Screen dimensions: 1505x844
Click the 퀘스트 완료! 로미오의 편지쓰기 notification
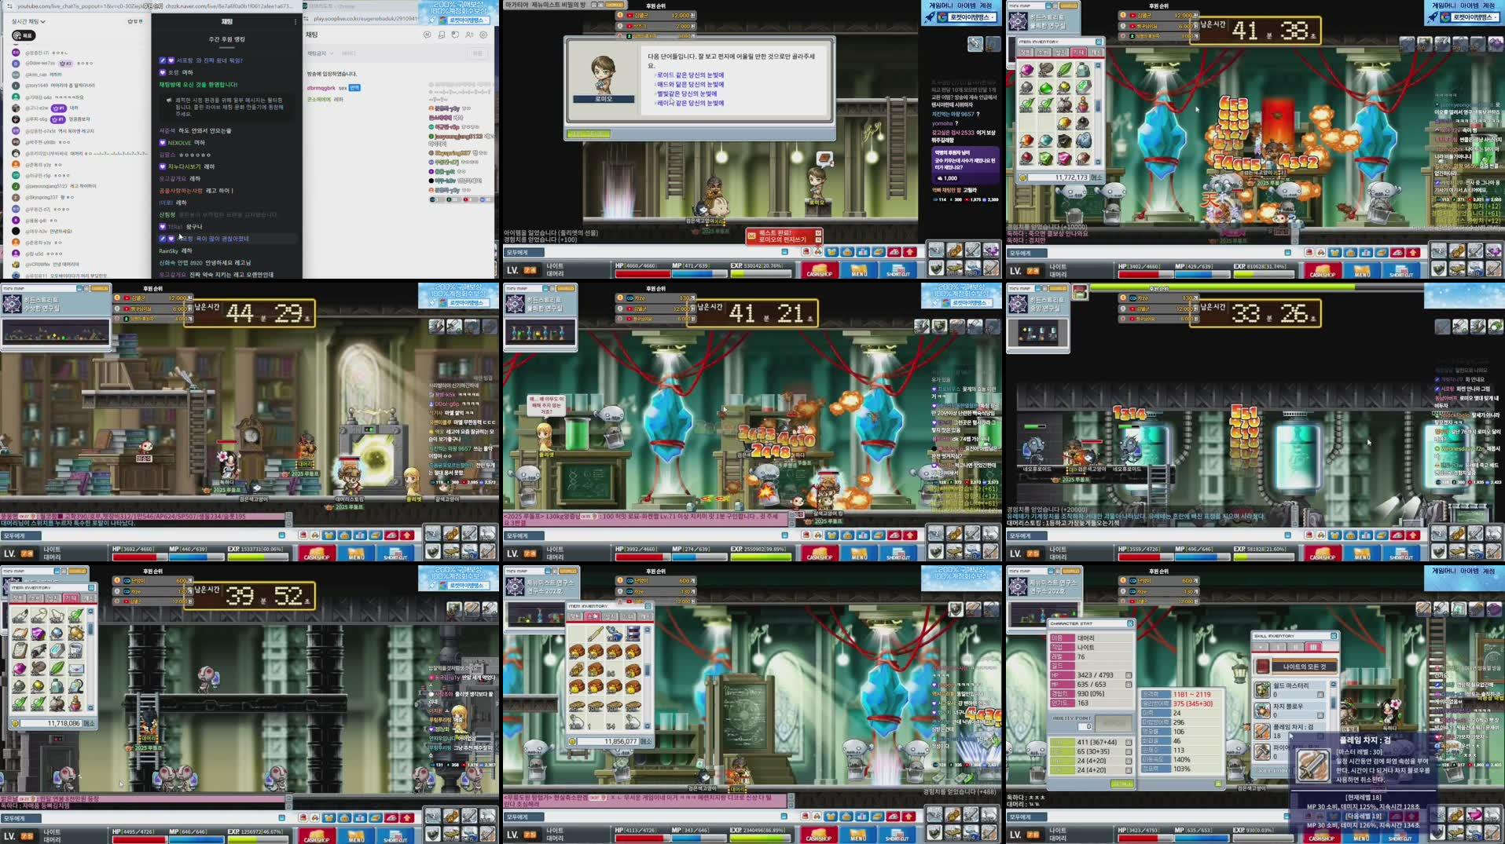tap(786, 236)
